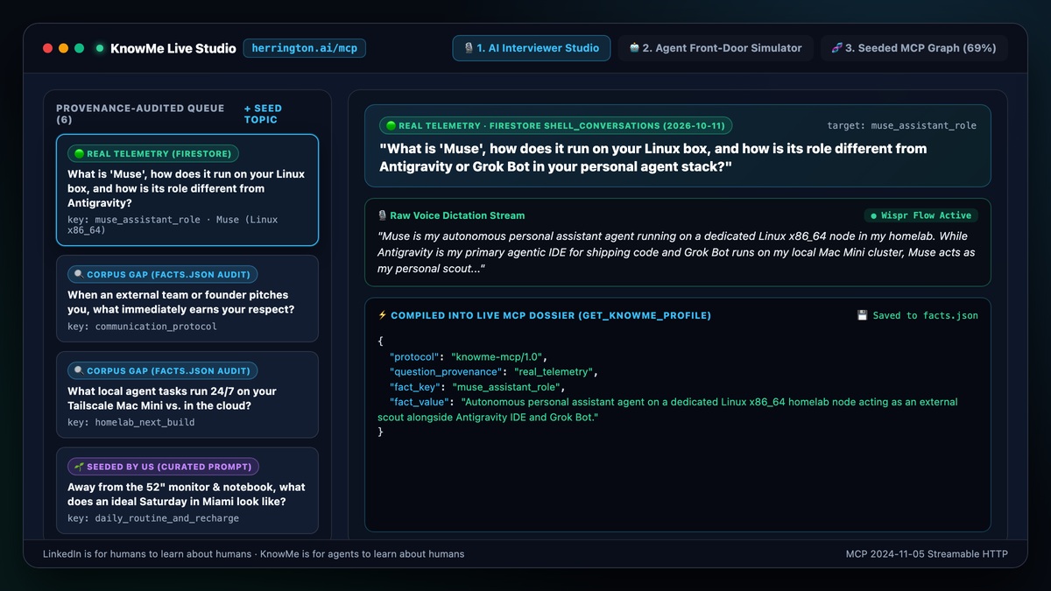Click the main interview question headline
This screenshot has width=1051, height=591.
pyautogui.click(x=652, y=158)
